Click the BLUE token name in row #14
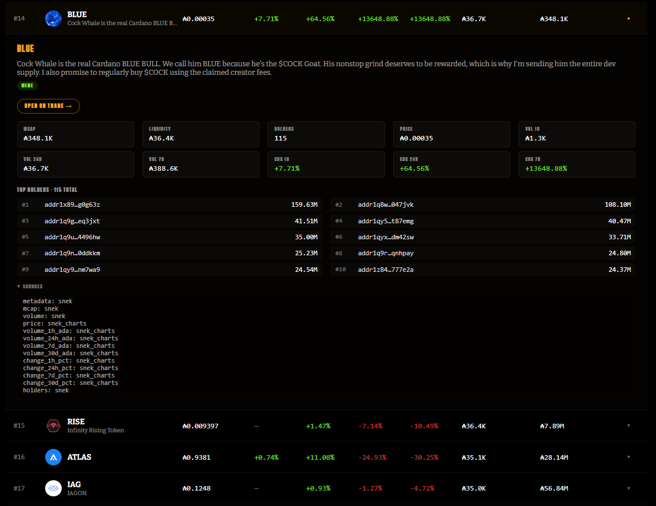 pyautogui.click(x=77, y=14)
